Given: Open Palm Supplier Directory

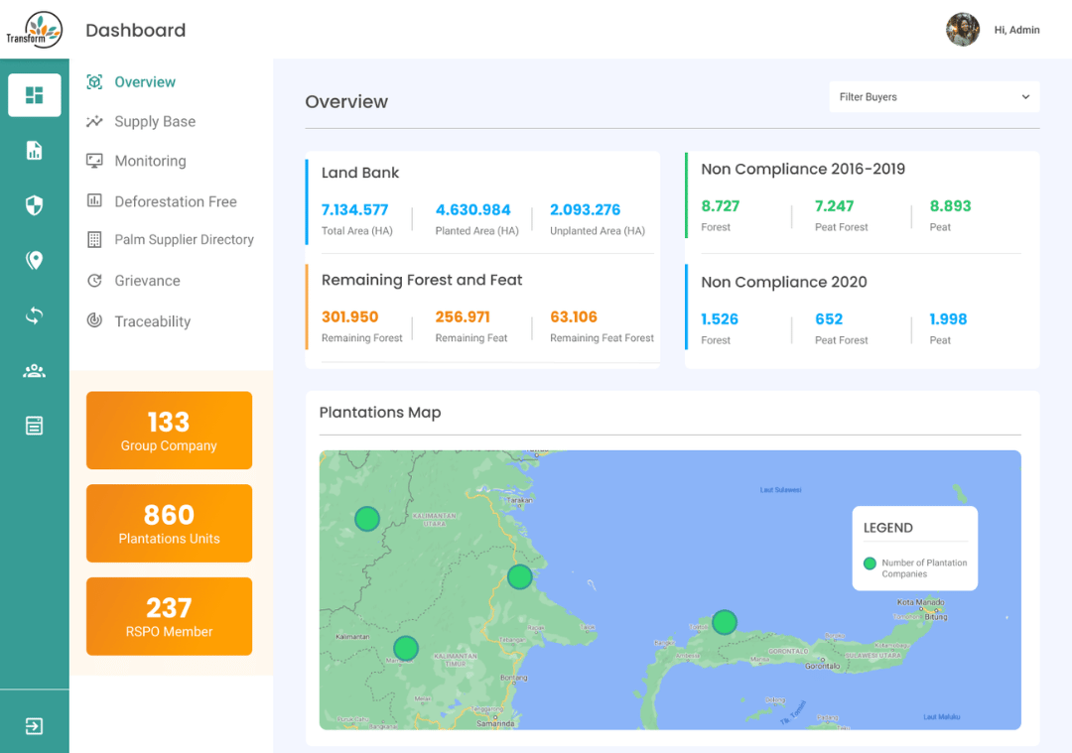Looking at the screenshot, I should click(184, 240).
